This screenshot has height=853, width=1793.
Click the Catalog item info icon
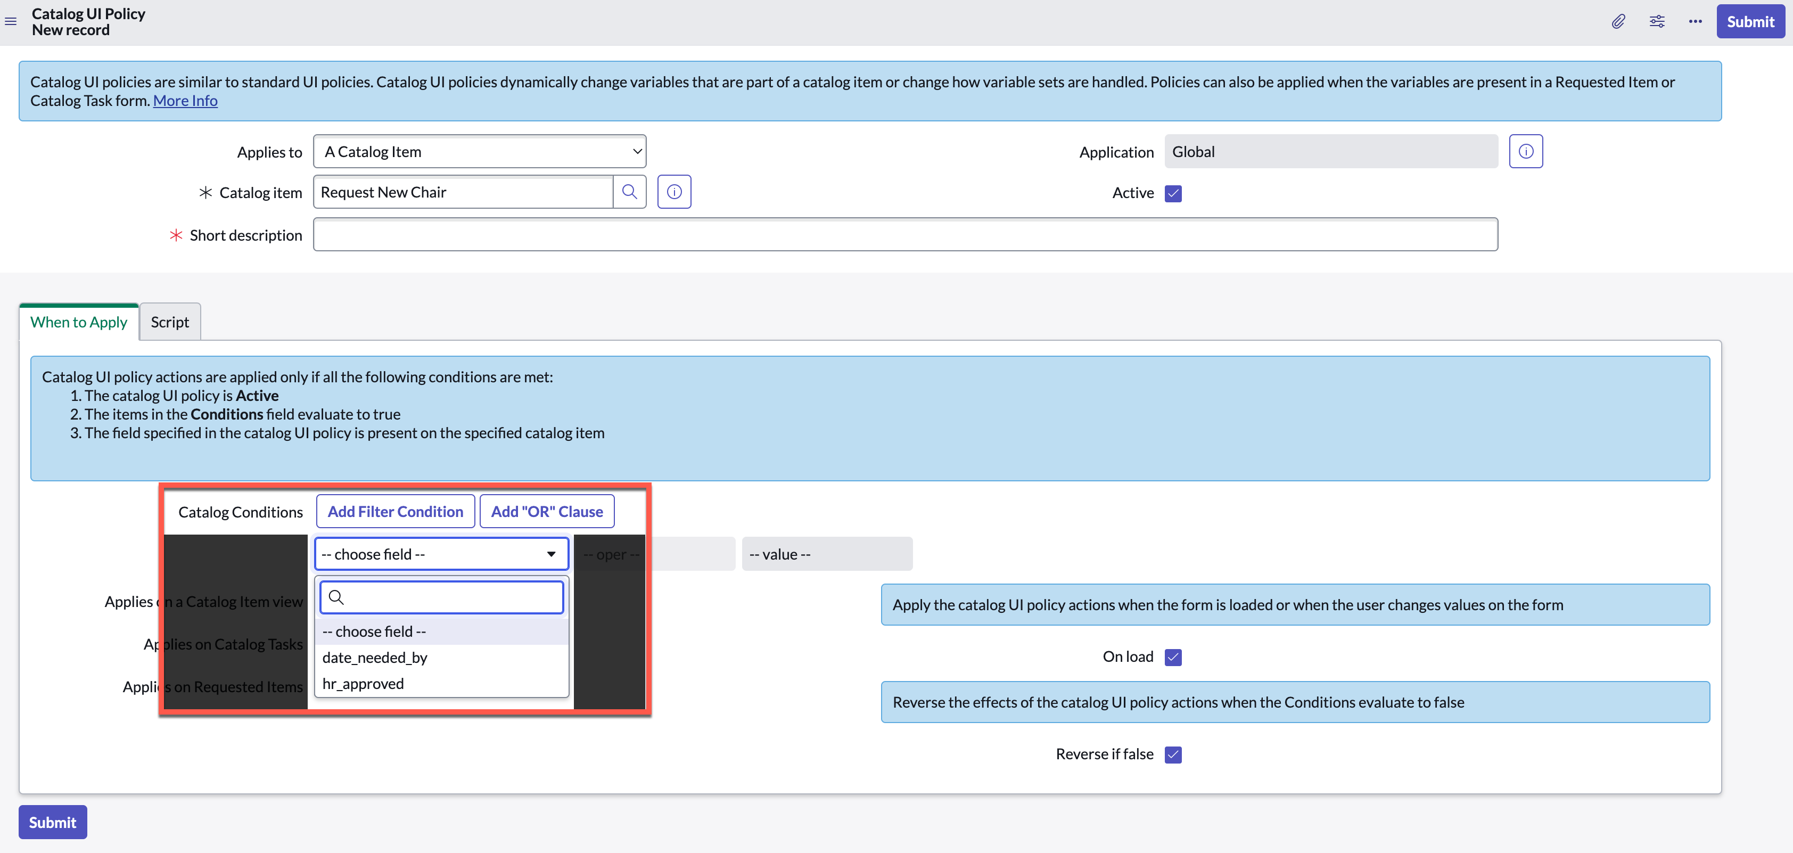tap(673, 192)
